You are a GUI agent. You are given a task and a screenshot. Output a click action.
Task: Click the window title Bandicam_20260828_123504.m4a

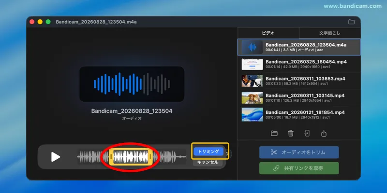point(96,22)
